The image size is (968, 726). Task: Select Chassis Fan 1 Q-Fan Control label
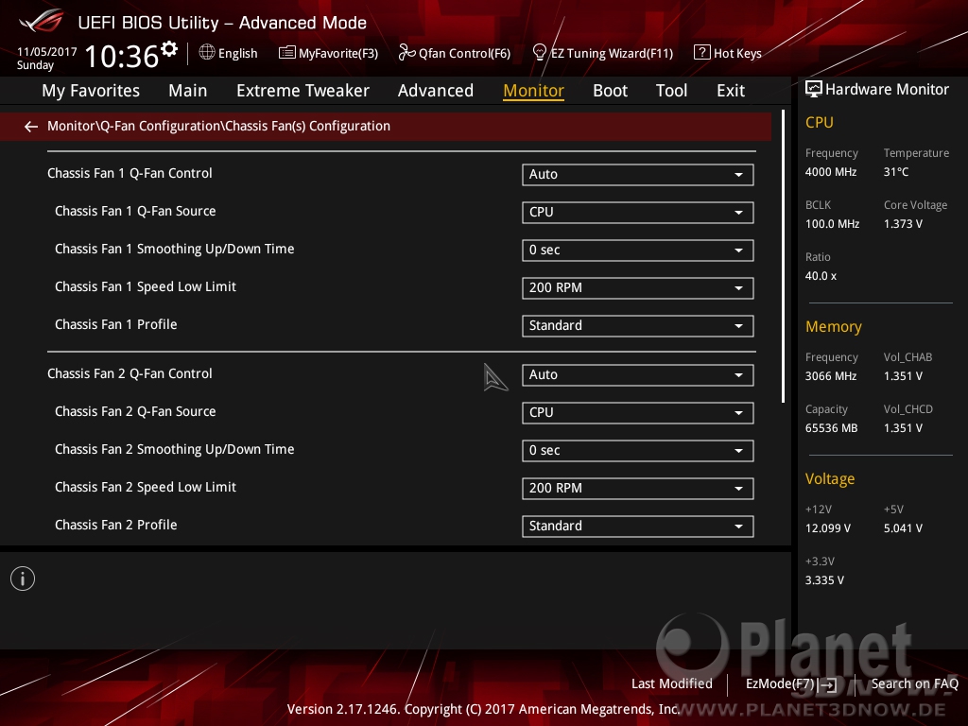130,174
